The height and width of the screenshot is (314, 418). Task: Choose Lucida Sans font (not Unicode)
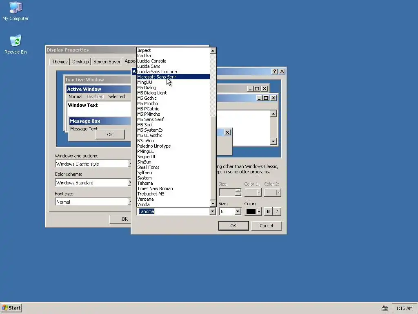[173, 66]
